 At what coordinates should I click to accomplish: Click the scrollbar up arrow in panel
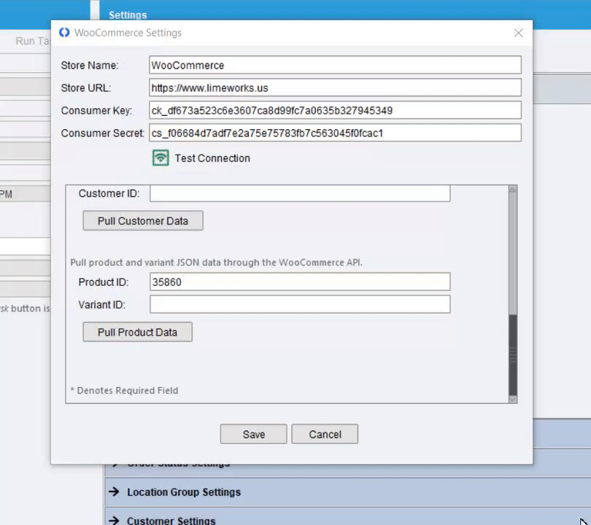513,190
